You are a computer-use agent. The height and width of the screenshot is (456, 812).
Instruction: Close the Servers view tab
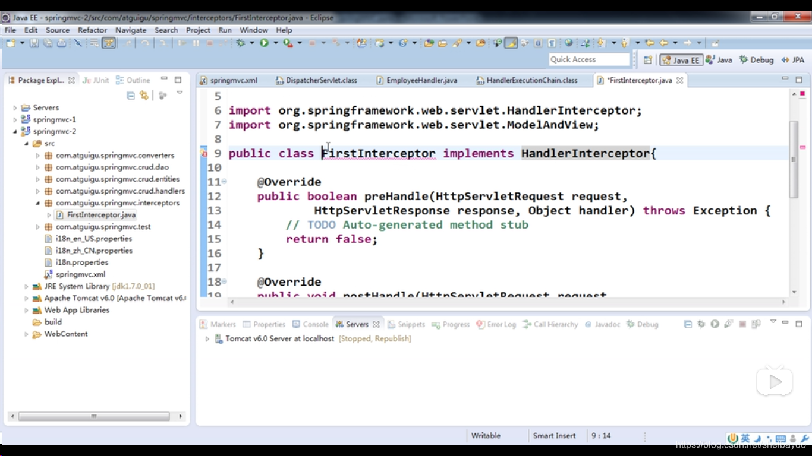click(376, 324)
